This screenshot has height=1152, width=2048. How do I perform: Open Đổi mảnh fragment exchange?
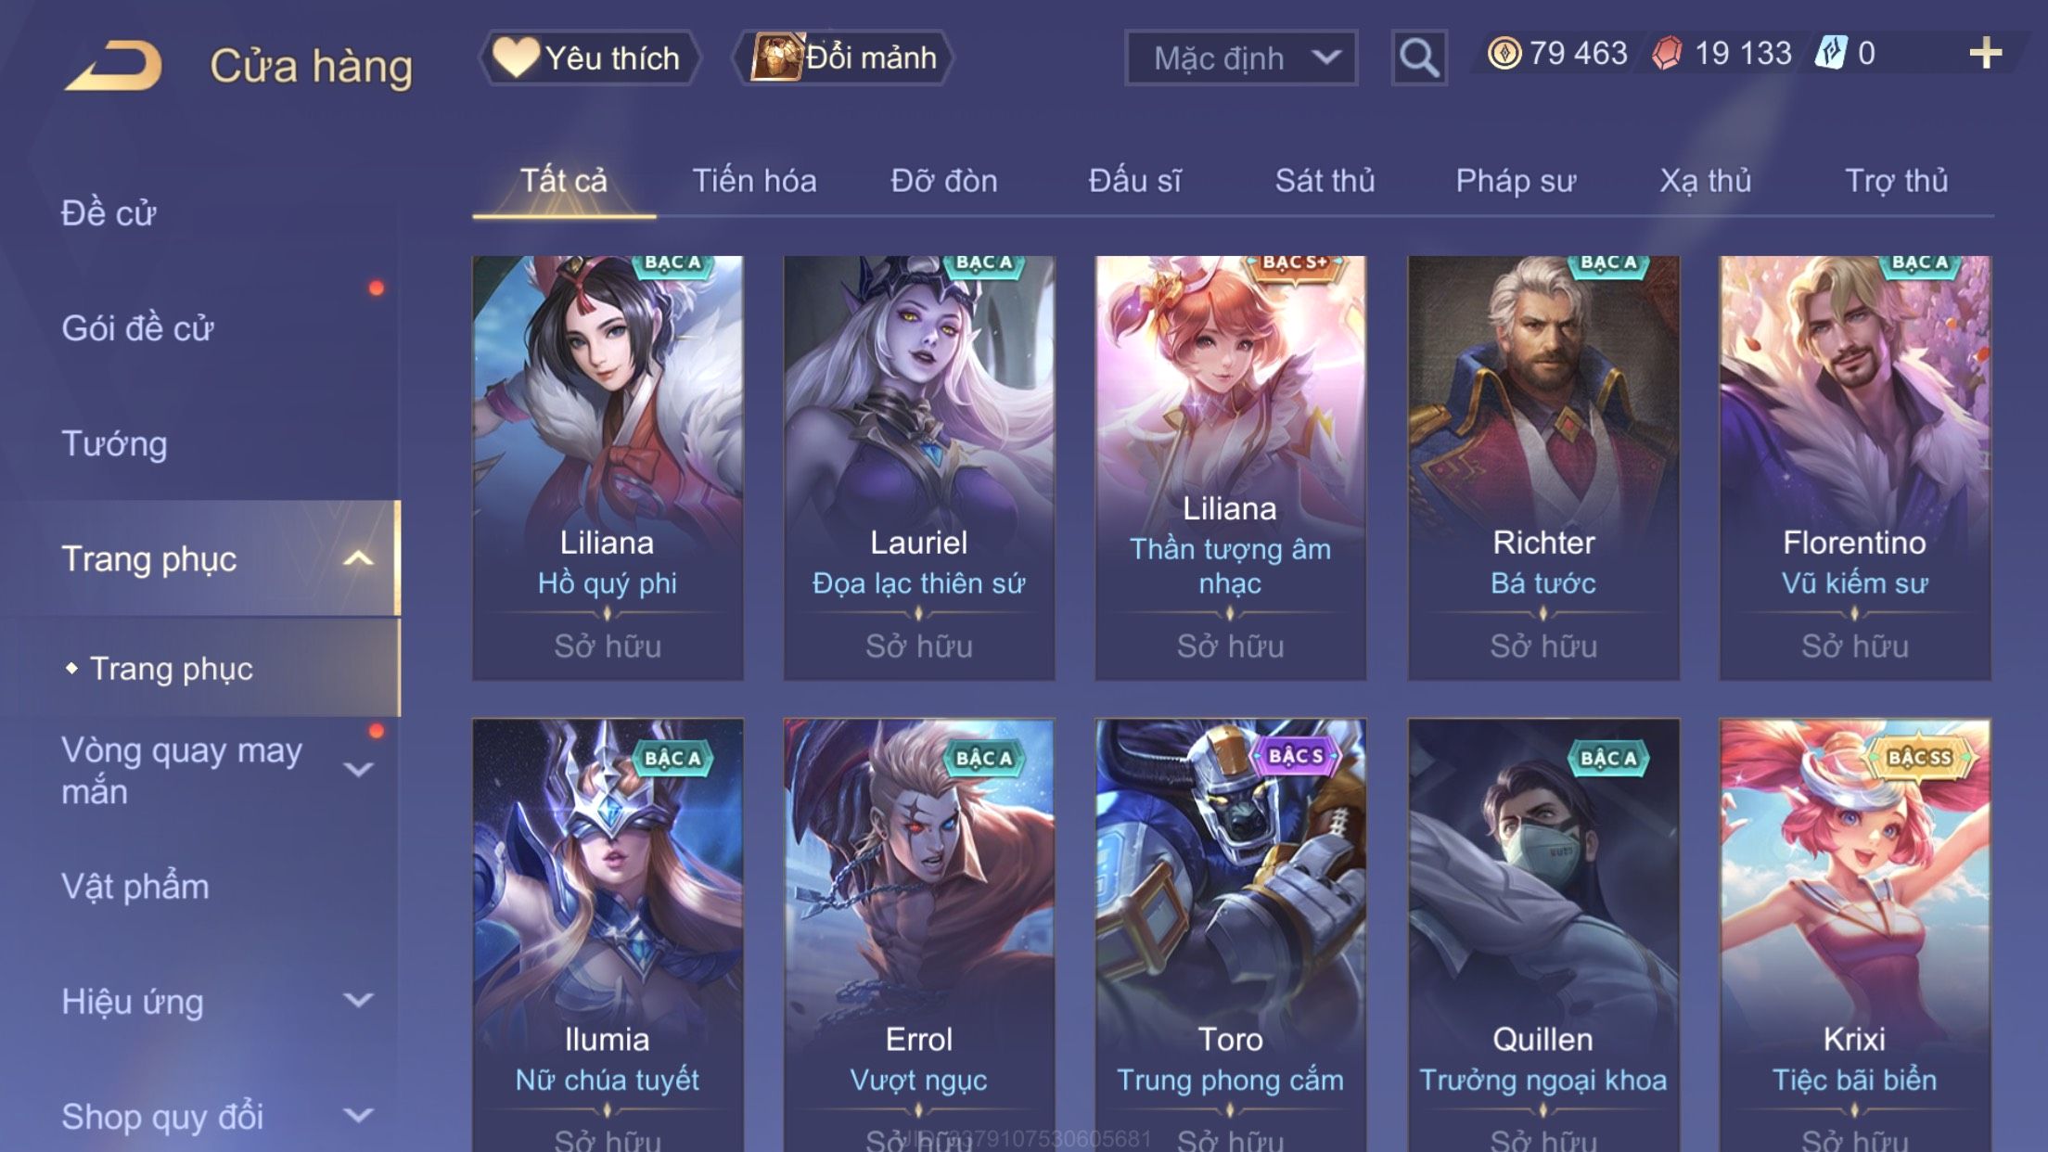pos(843,58)
